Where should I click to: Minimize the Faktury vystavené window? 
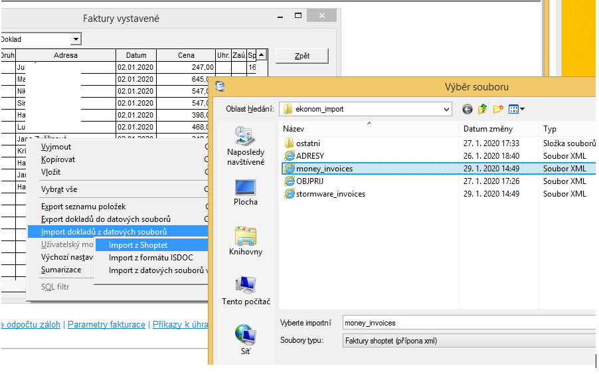tap(280, 17)
